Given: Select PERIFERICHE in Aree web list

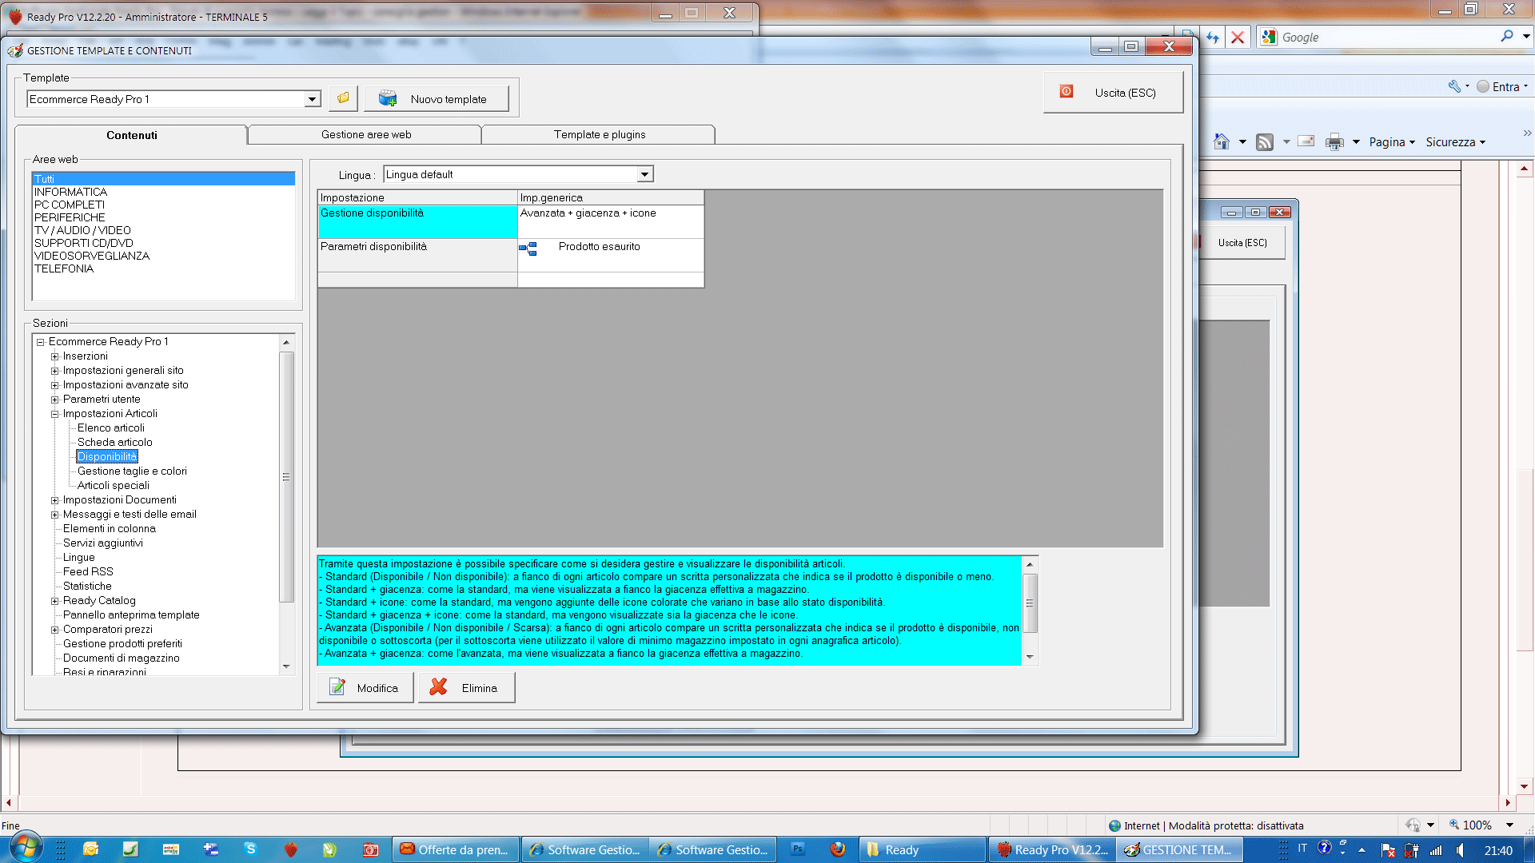Looking at the screenshot, I should click(x=70, y=217).
